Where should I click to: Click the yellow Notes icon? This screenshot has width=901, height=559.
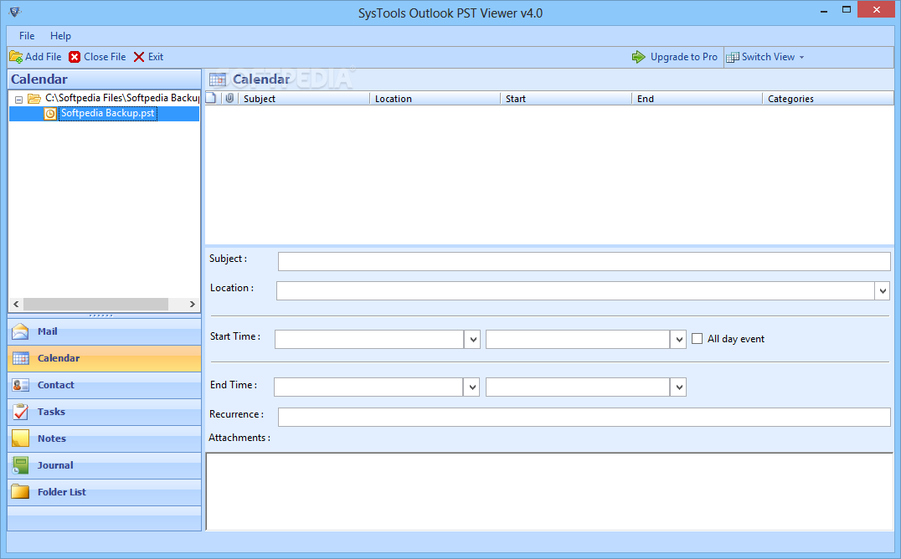tap(21, 438)
